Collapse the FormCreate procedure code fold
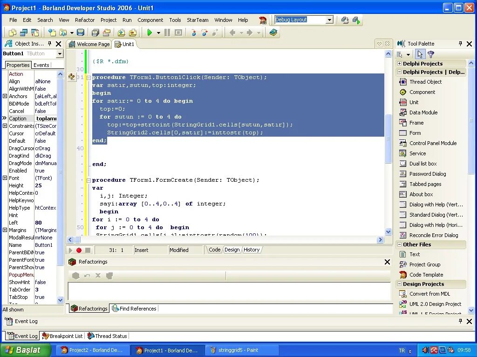477x357 pixels. (89, 180)
